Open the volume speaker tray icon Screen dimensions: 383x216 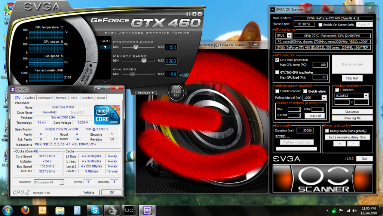(355, 211)
